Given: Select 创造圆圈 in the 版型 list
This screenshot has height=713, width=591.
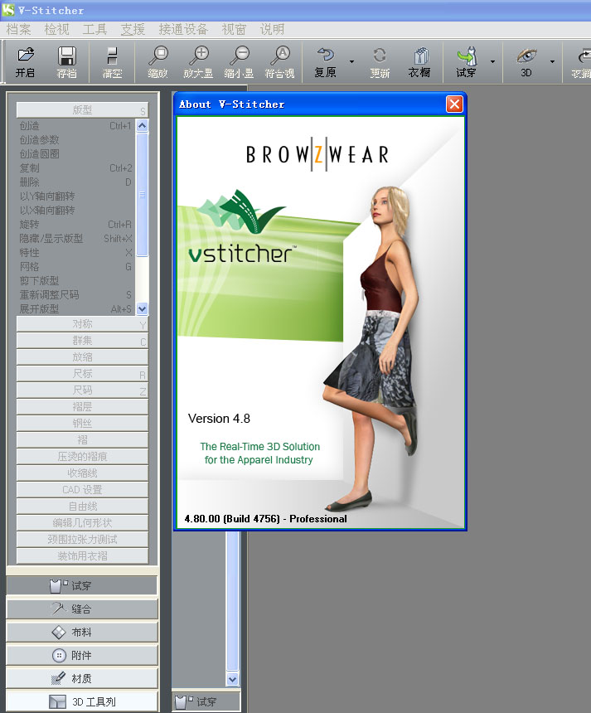Looking at the screenshot, I should coord(76,153).
